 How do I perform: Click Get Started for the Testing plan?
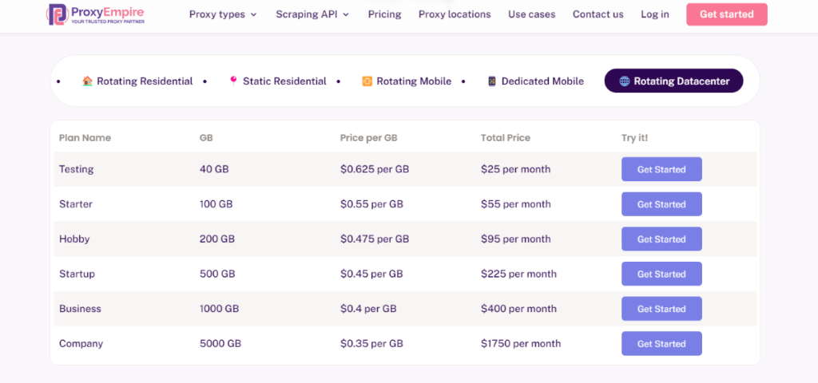pos(661,169)
